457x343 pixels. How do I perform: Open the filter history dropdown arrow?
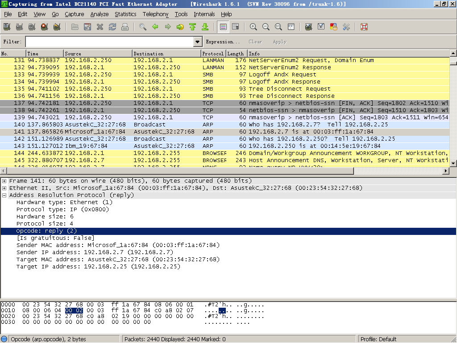[x=198, y=42]
